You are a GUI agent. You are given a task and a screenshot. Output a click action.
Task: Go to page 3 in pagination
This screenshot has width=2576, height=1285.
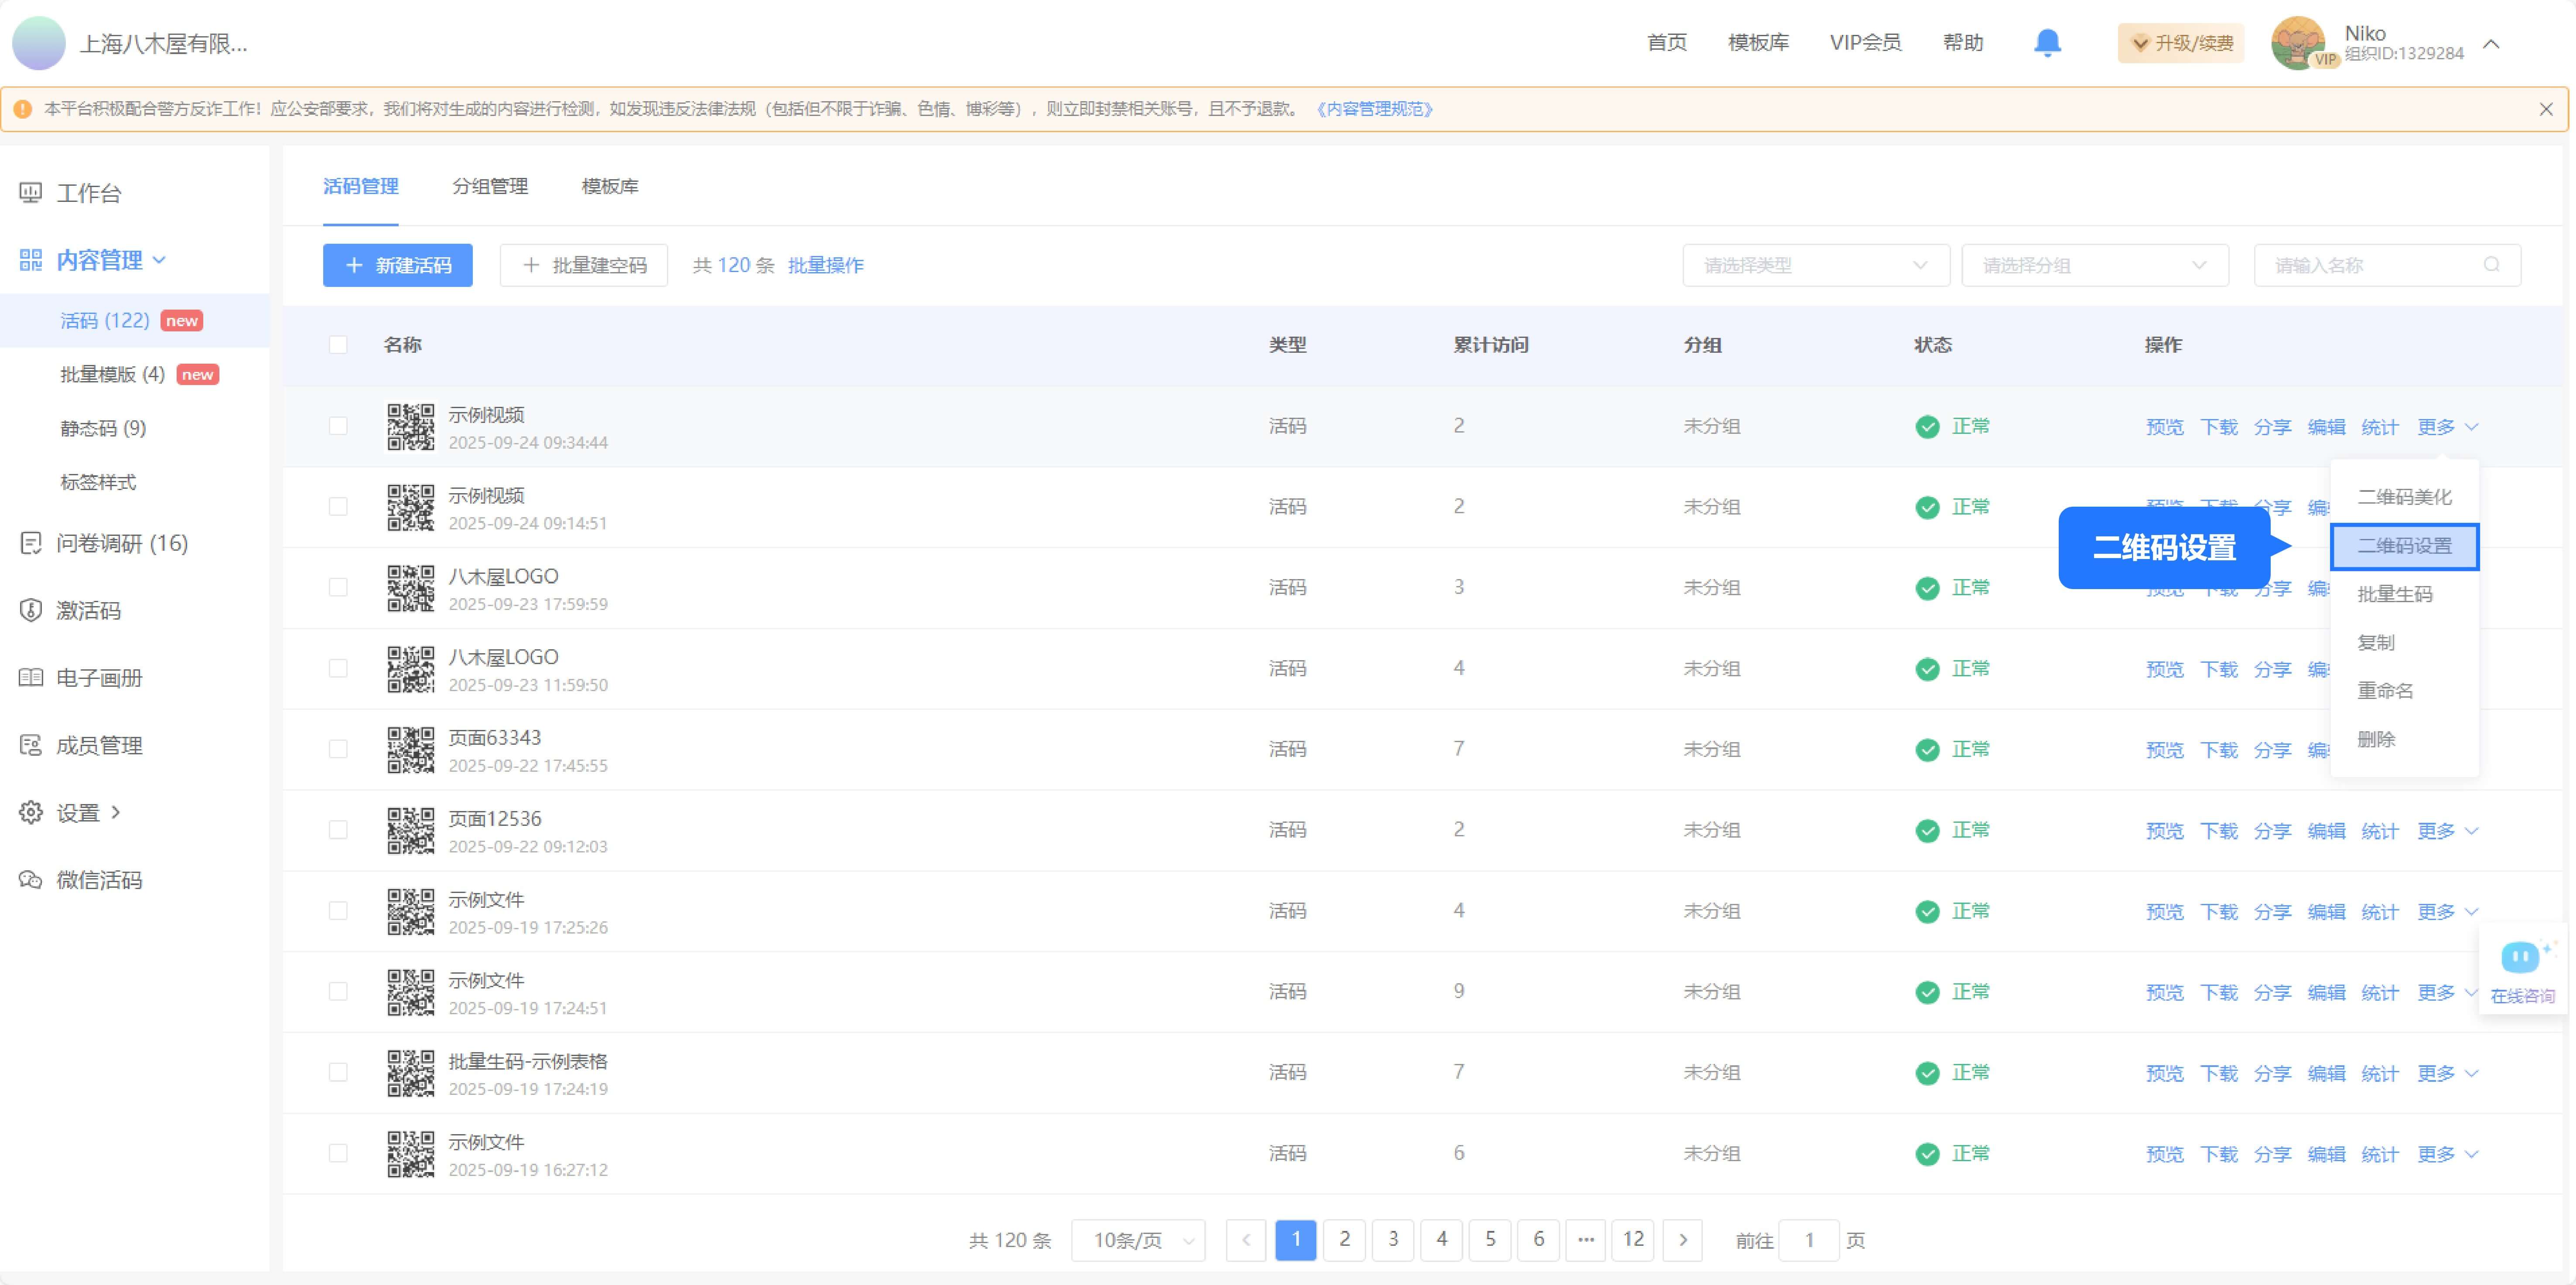point(1393,1240)
